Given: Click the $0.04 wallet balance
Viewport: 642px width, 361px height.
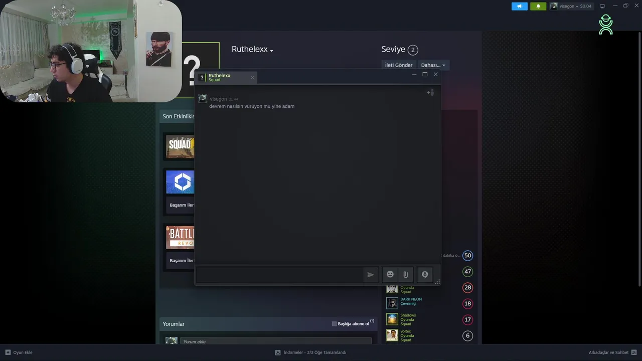Looking at the screenshot, I should pos(585,6).
